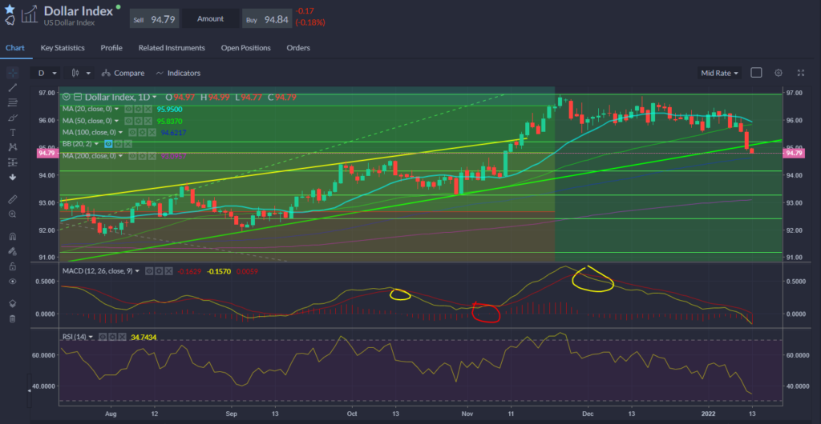Screen dimensions: 821x424
Task: Select the Text annotation tool
Action: click(12, 132)
